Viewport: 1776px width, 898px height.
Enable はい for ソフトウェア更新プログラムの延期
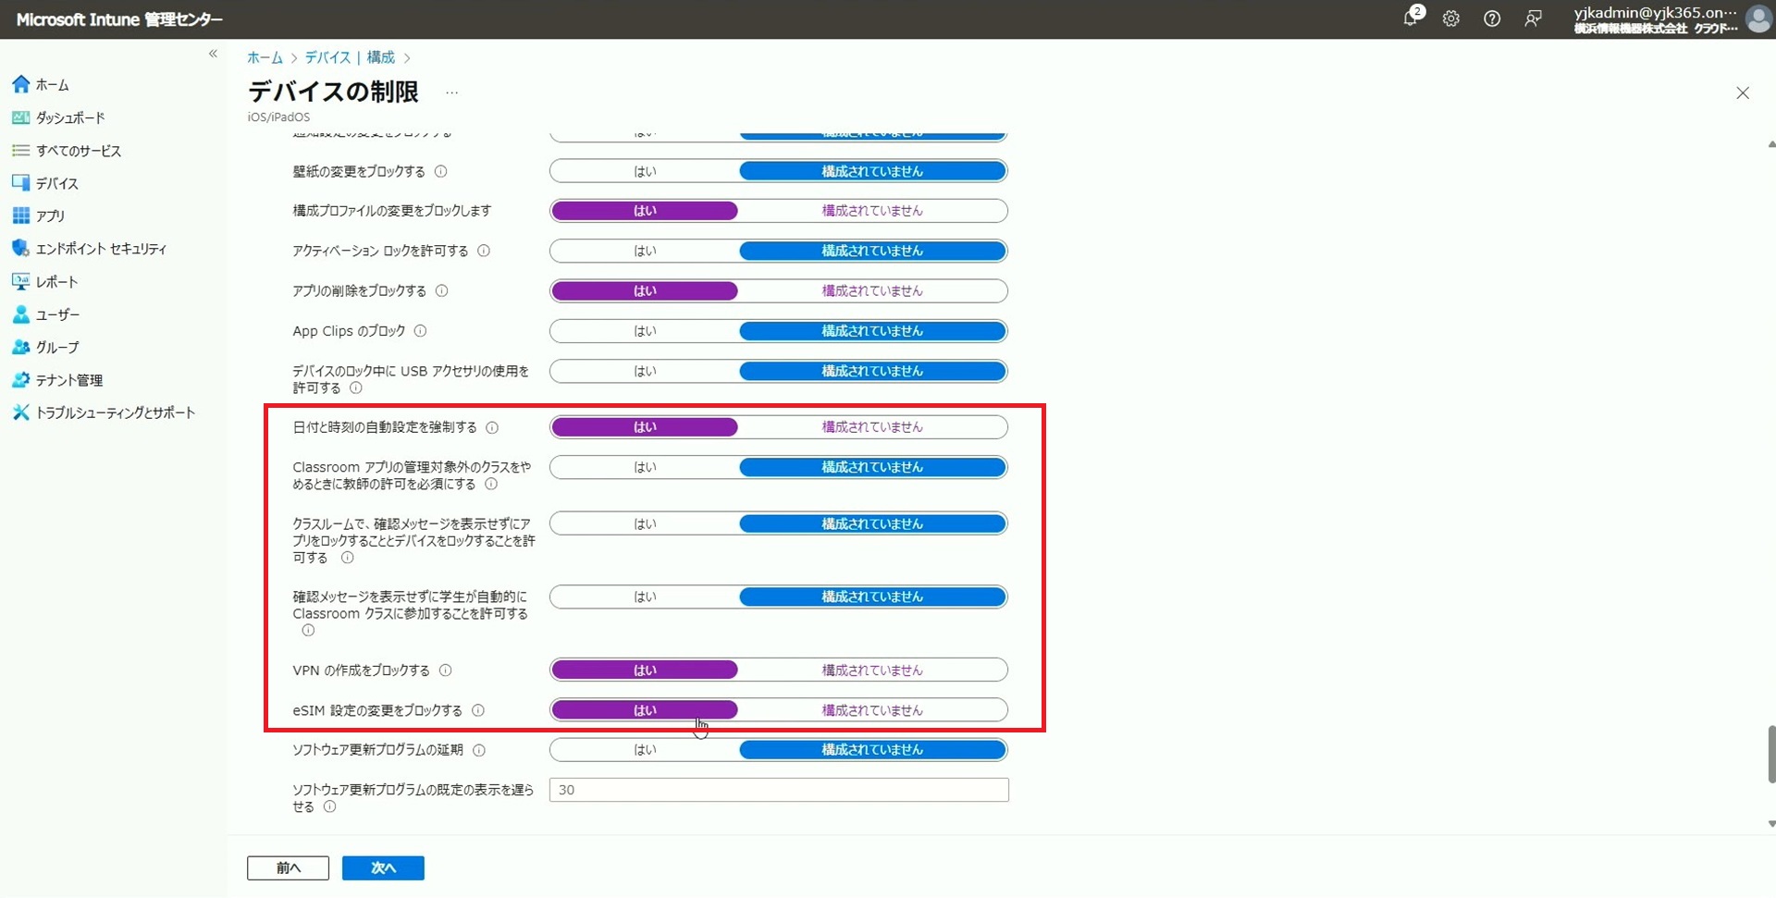tap(645, 750)
